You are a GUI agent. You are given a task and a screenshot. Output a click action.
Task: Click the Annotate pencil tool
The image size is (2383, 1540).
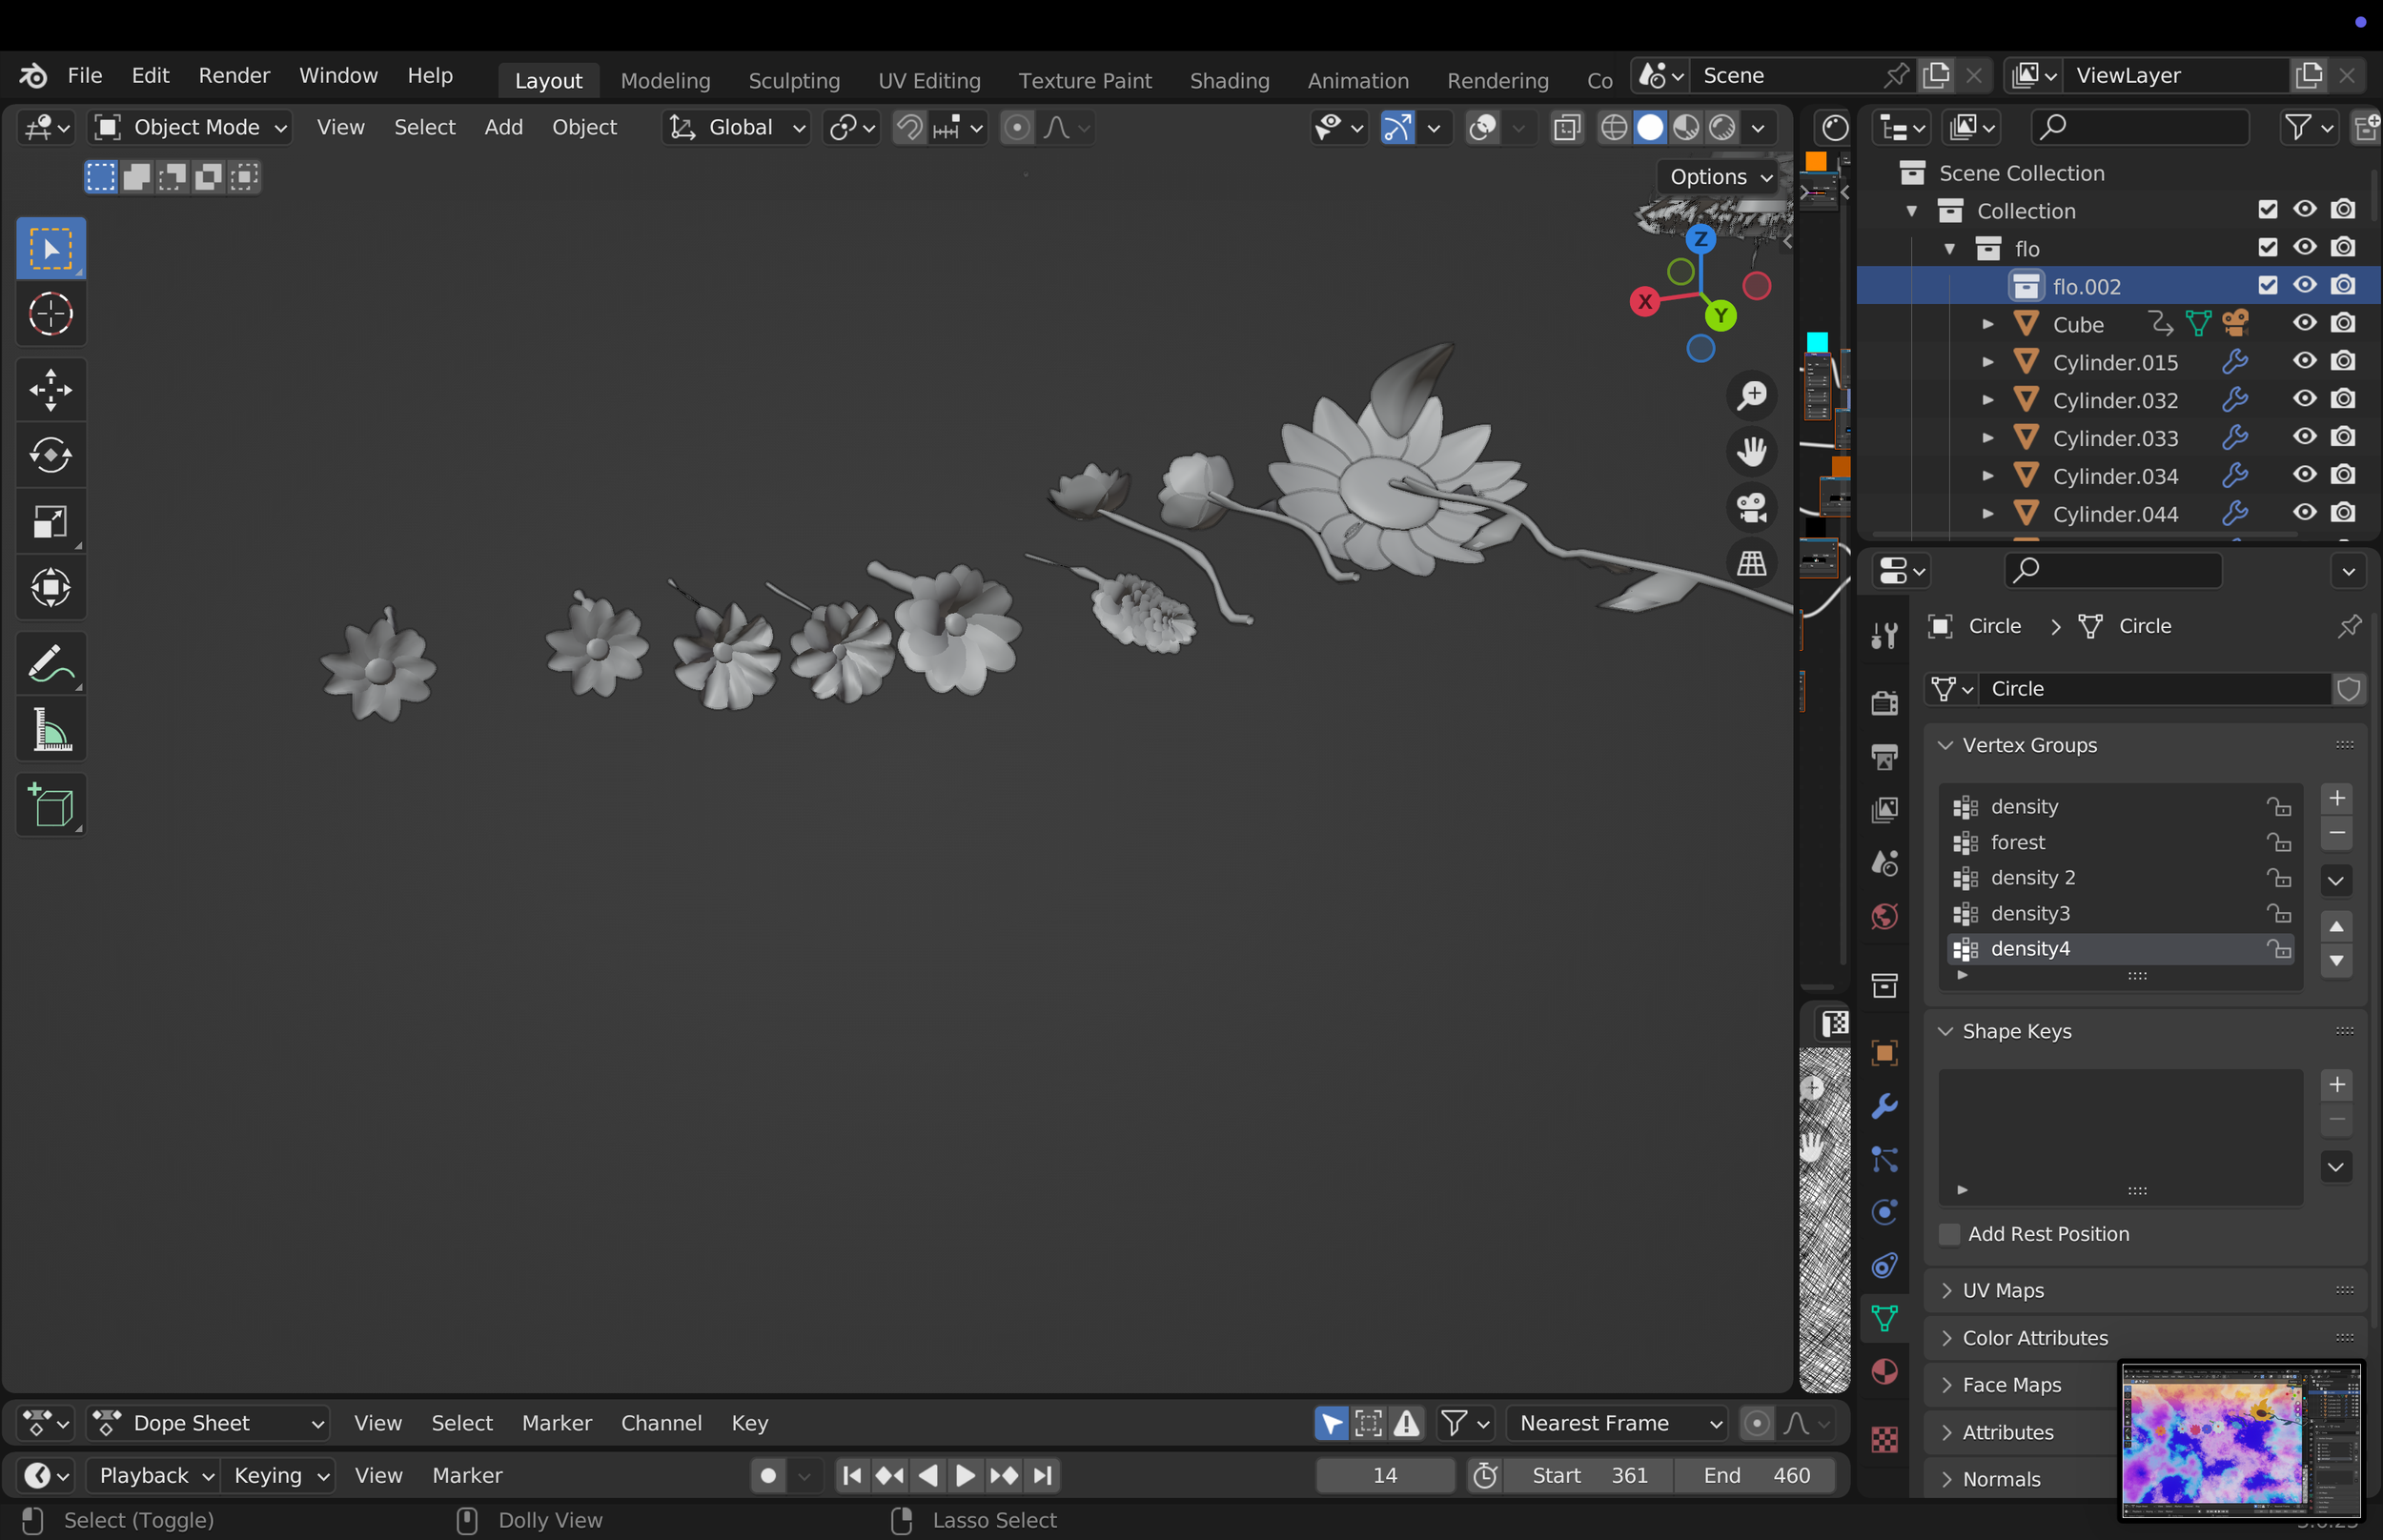(50, 663)
